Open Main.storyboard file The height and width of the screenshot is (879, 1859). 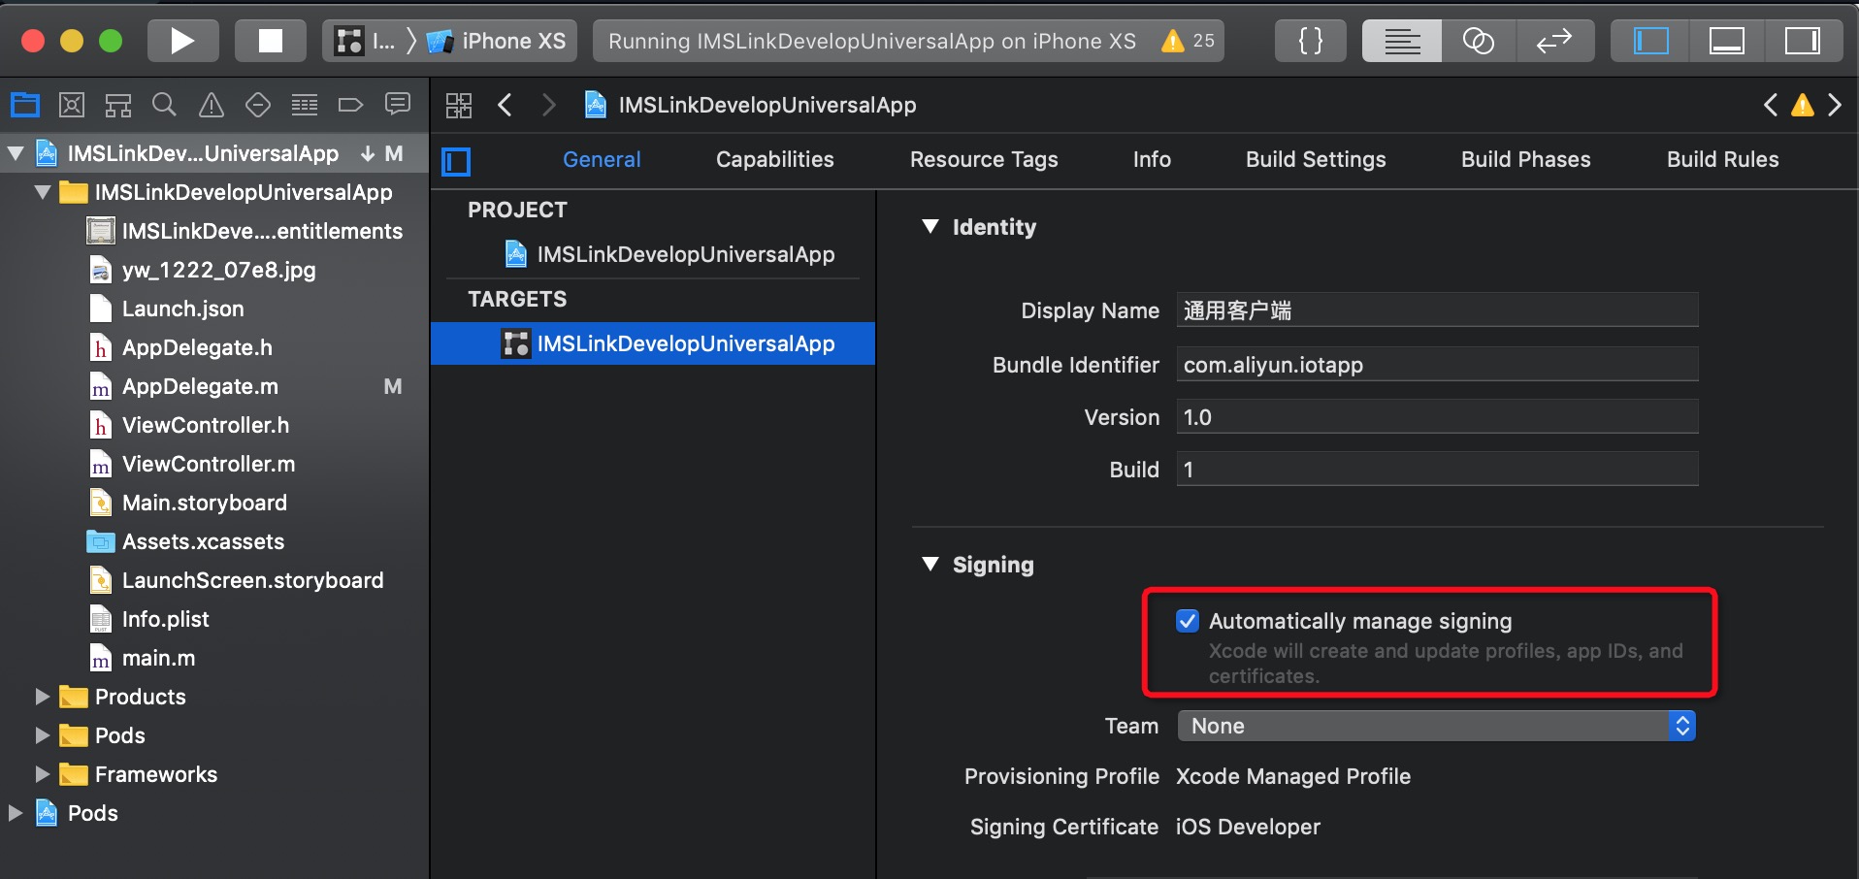(x=187, y=503)
